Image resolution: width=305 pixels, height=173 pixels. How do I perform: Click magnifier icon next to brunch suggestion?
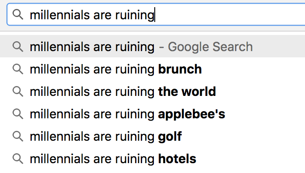[x=18, y=69]
